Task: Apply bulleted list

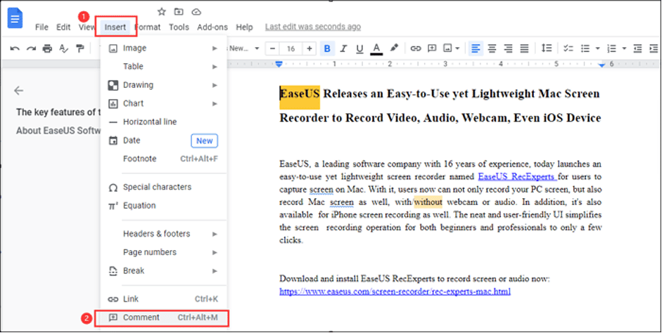Action: (x=585, y=48)
